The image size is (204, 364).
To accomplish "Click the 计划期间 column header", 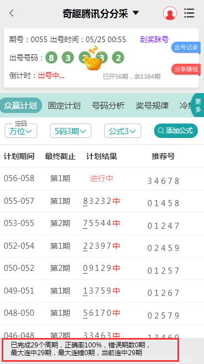I will pos(19,156).
